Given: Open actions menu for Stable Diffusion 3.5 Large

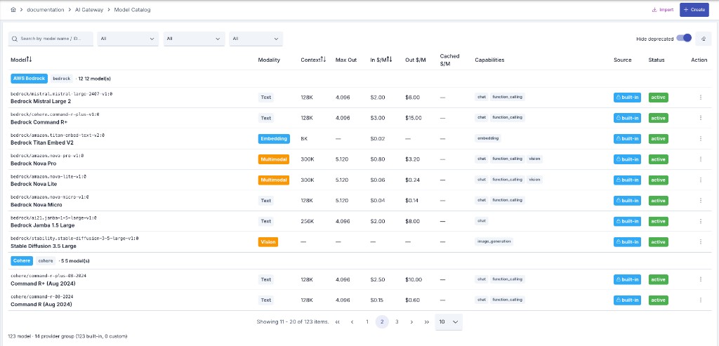Looking at the screenshot, I should tap(700, 241).
